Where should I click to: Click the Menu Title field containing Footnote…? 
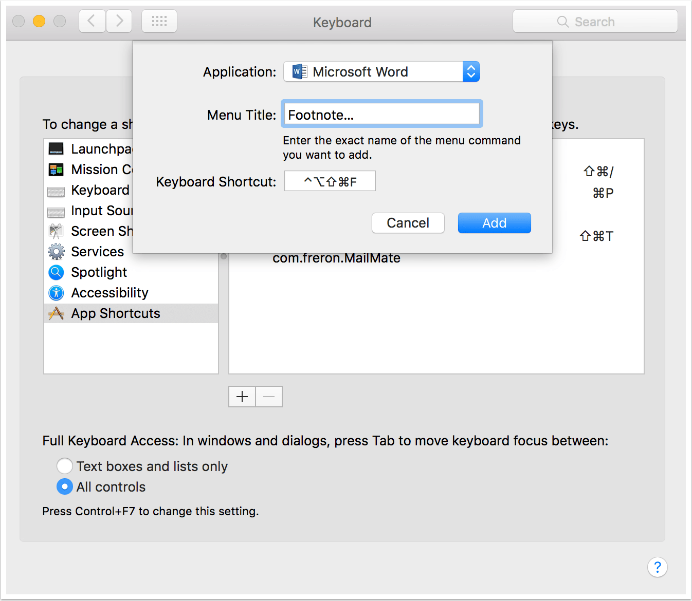pos(381,114)
